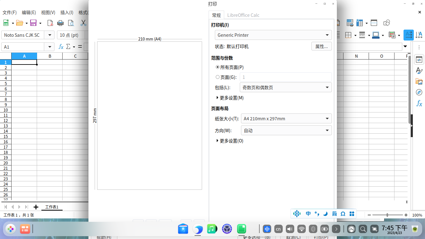425x239 pixels.
Task: Open the Name Box A1 dropdown arrow
Action: coord(50,47)
